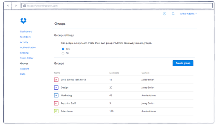Open the Design group name
Screen dimensions: 219x127
click(65, 87)
